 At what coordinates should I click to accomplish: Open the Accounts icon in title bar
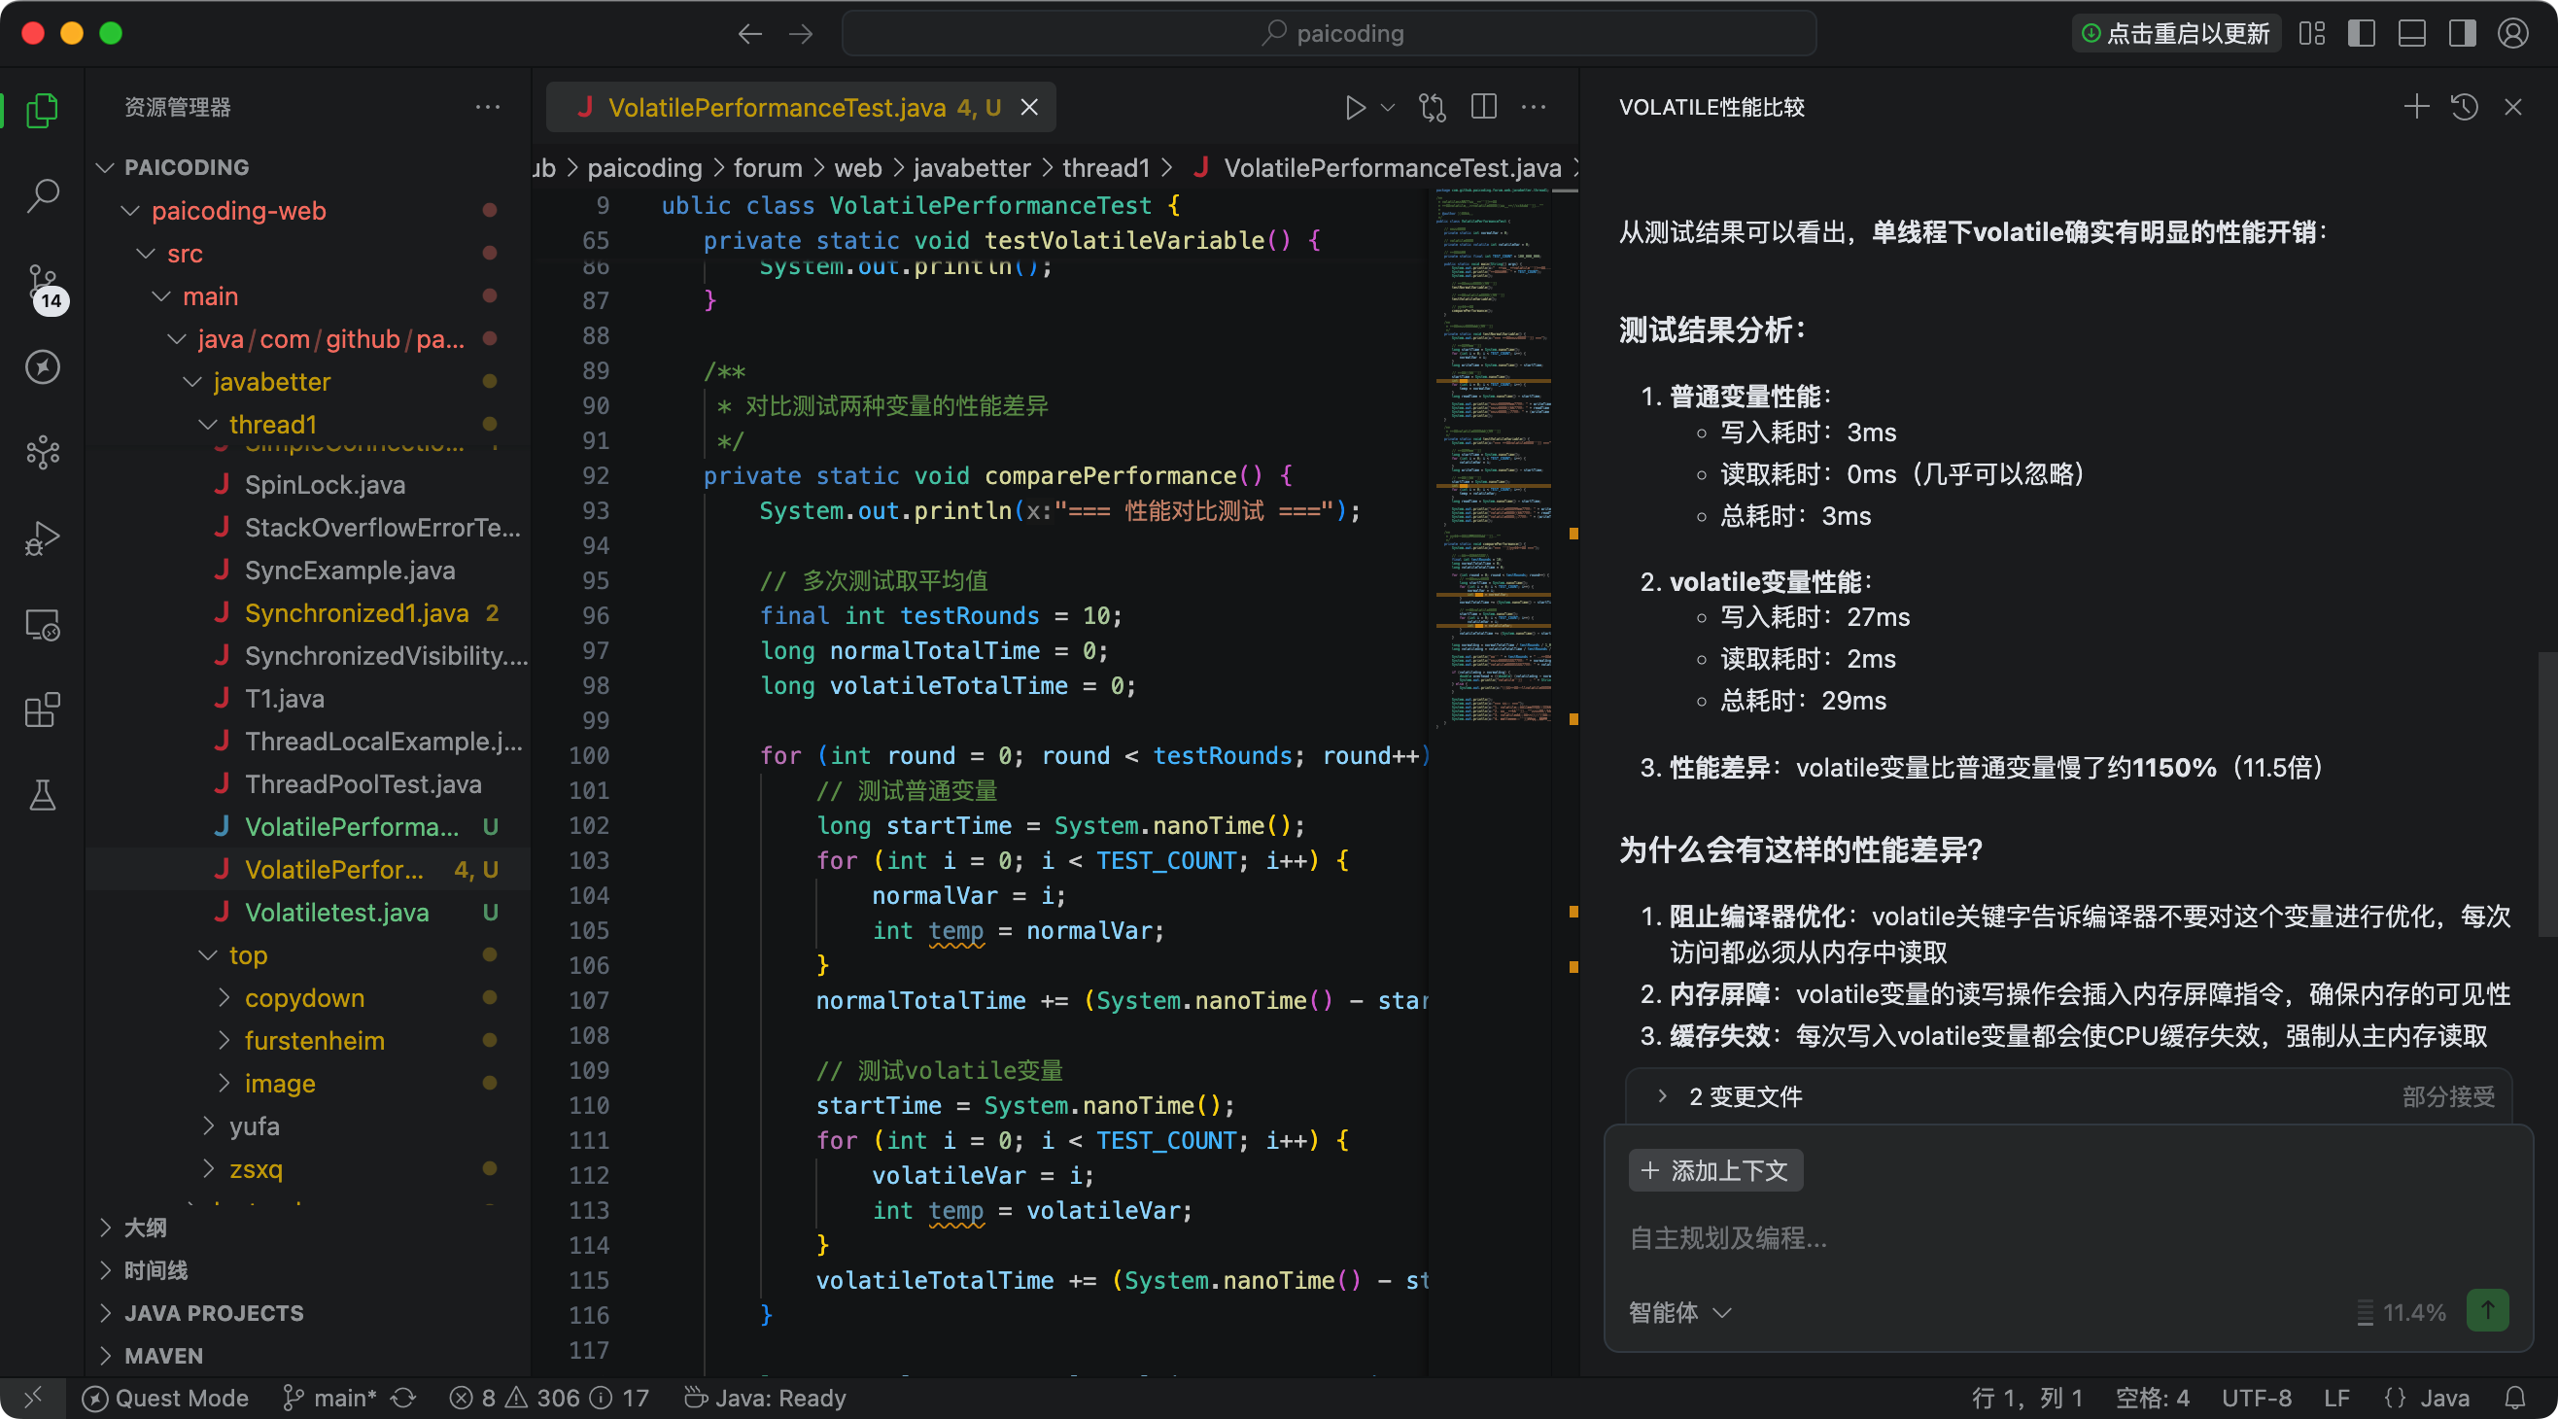pos(2513,34)
